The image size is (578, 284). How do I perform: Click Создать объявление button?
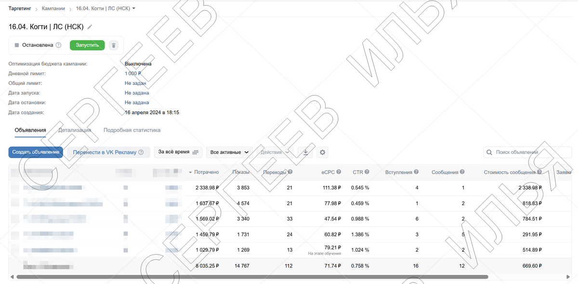pyautogui.click(x=36, y=152)
